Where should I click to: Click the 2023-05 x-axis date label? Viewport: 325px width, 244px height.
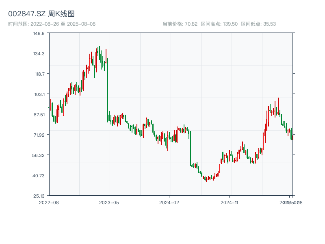[x=109, y=202]
